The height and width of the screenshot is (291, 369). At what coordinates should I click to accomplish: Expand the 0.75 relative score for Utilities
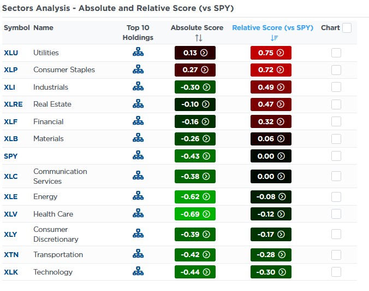(271, 53)
